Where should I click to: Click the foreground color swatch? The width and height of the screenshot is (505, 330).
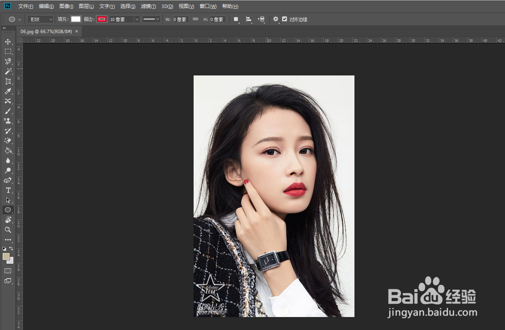coord(6,256)
